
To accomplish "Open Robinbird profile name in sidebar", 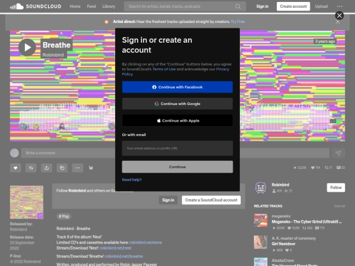I will [x=281, y=185].
